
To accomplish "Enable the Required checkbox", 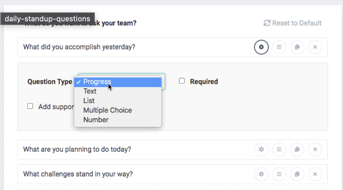I will click(182, 81).
